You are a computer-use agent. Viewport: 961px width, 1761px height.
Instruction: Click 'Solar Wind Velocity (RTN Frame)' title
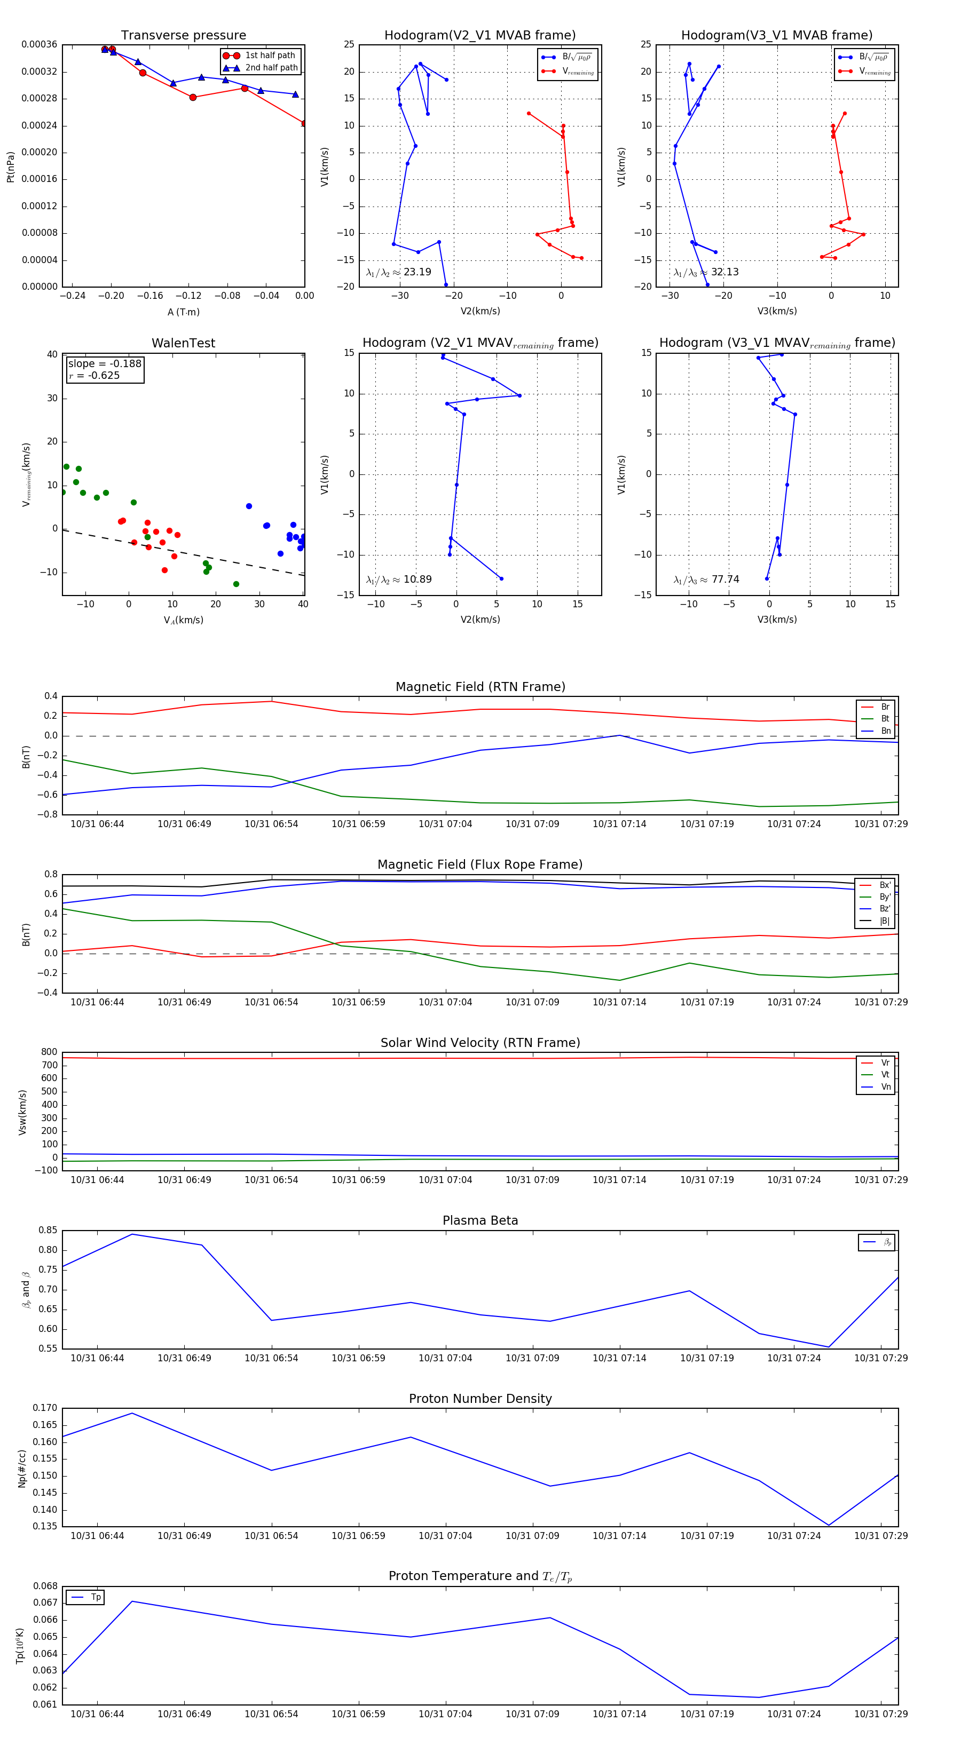pyautogui.click(x=480, y=1043)
